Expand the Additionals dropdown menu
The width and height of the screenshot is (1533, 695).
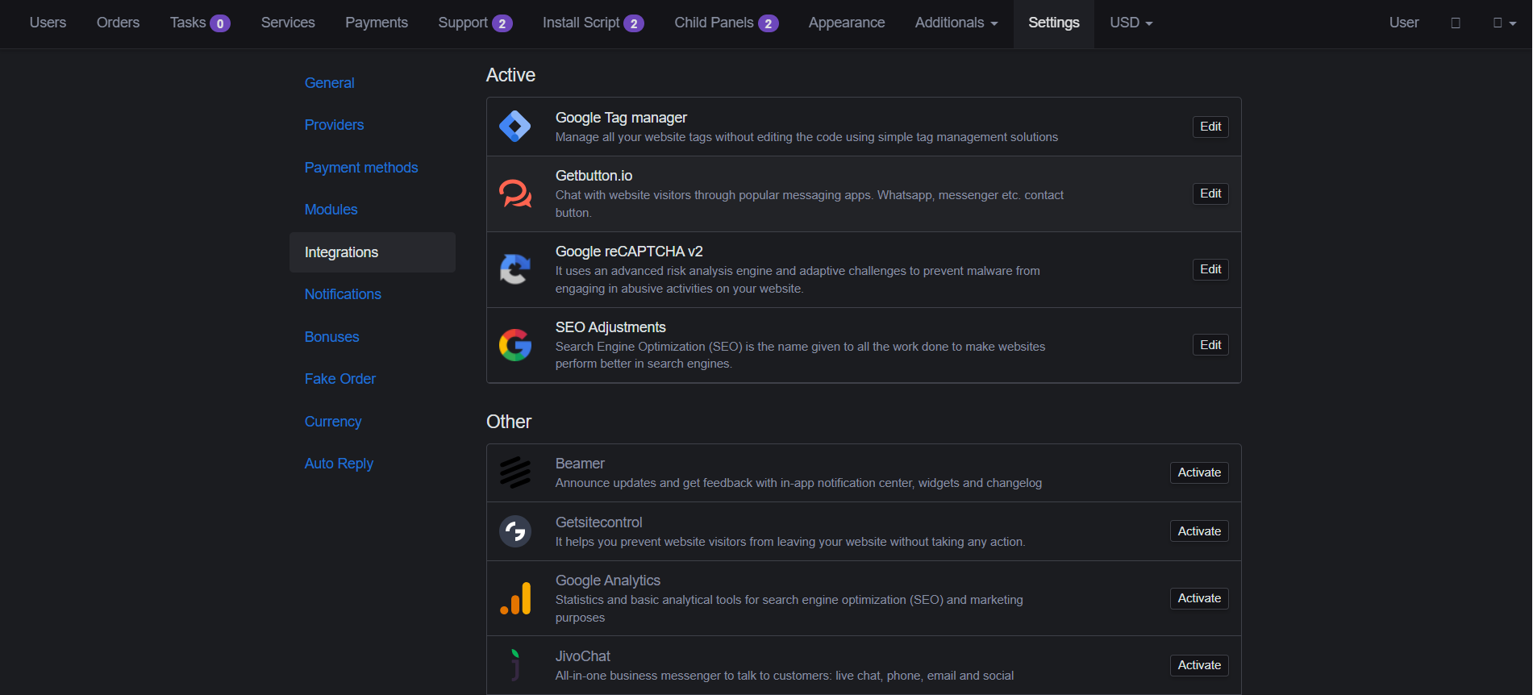tap(956, 23)
